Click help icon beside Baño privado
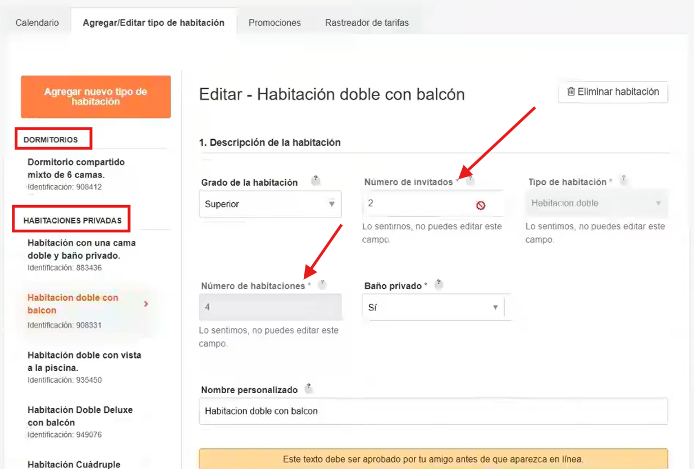Viewport: 694px width, 469px height. 439,284
